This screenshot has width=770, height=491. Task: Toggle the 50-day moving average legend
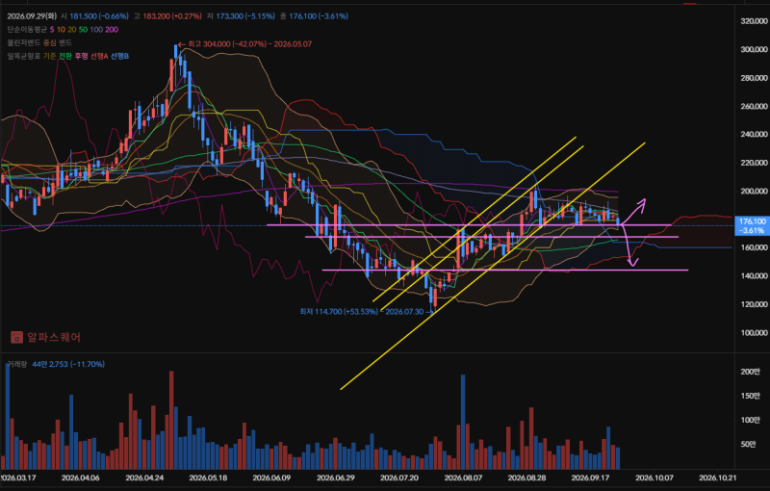coord(83,30)
